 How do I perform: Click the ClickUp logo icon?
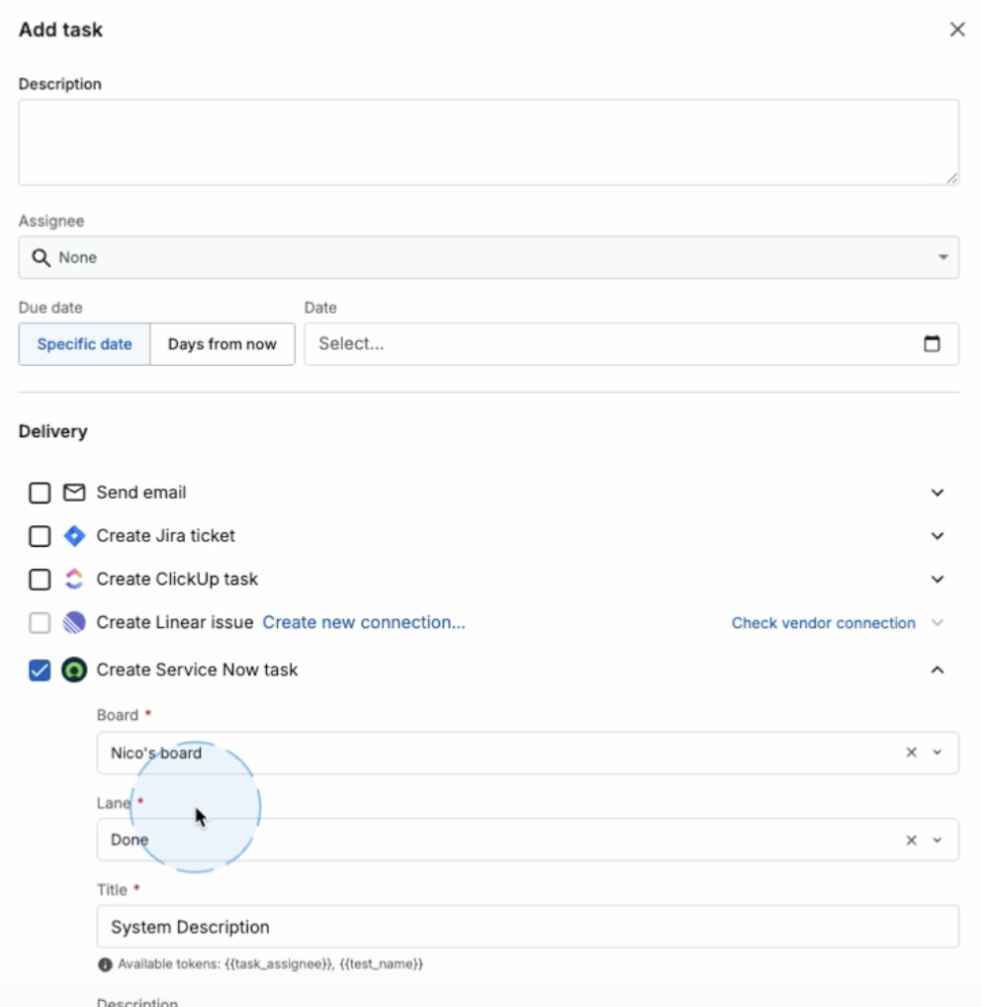(x=74, y=580)
